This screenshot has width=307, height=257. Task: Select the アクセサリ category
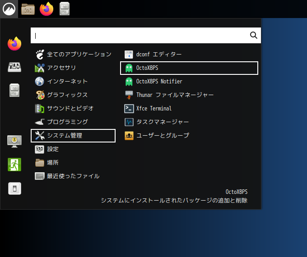click(x=73, y=68)
